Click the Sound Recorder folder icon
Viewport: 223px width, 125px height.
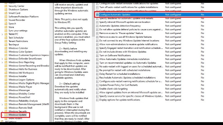6,20
